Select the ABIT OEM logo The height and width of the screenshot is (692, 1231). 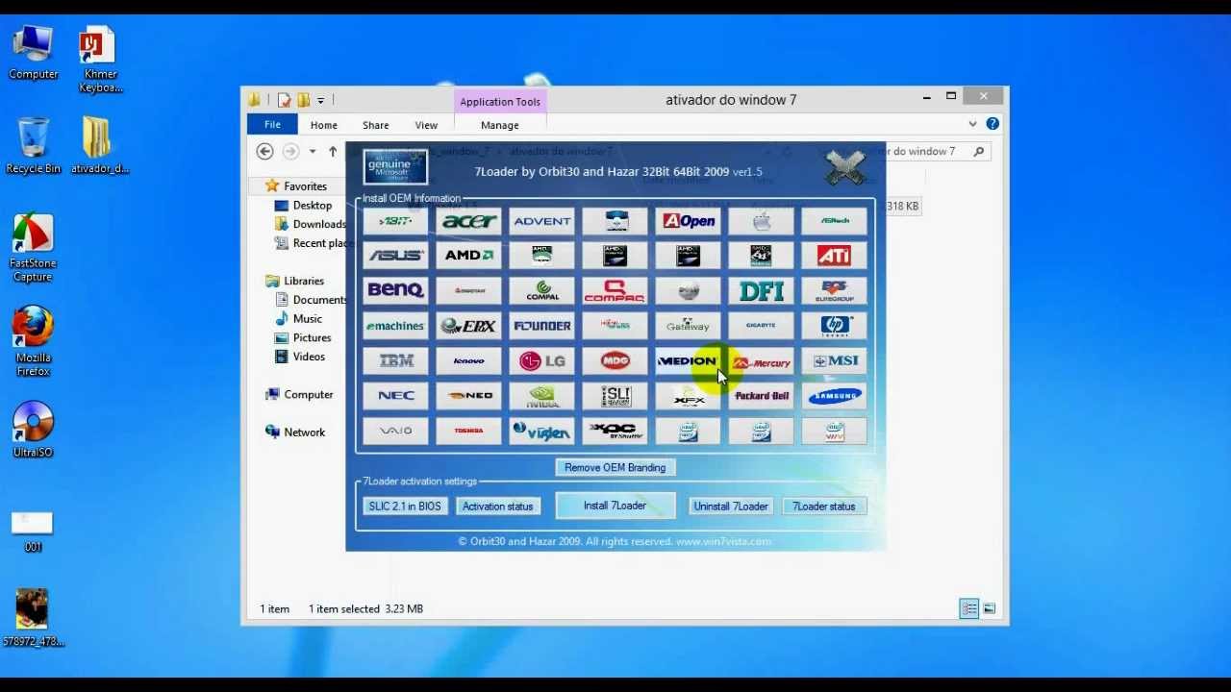(x=395, y=221)
